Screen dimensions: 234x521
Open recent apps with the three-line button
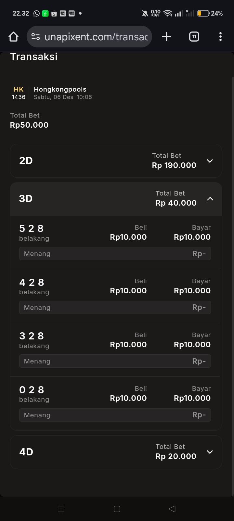pos(61,509)
